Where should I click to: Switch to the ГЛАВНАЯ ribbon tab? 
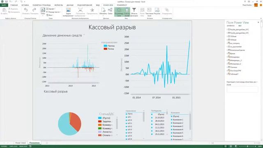click(x=14, y=5)
